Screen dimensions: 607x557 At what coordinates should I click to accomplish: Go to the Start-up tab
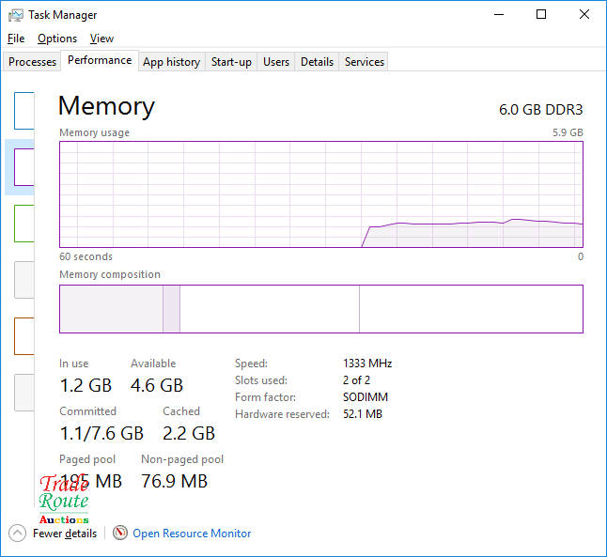coord(231,62)
